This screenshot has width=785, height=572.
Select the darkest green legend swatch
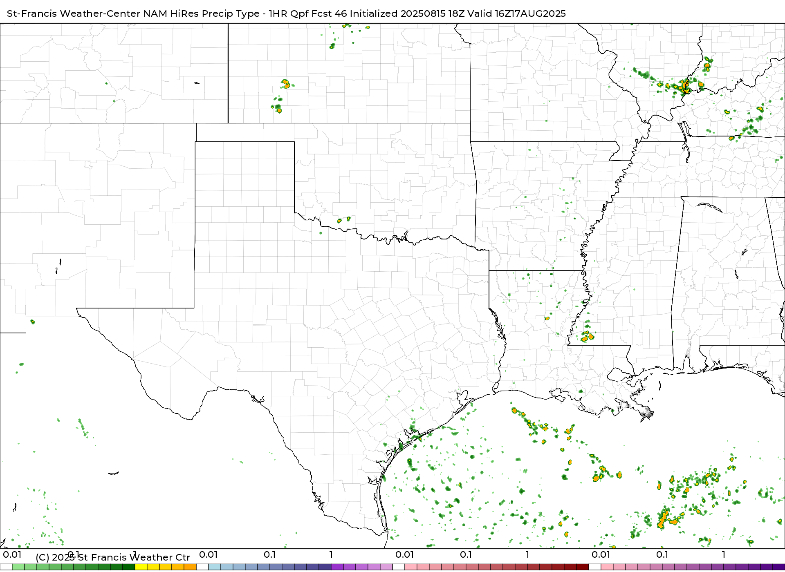[x=129, y=567]
